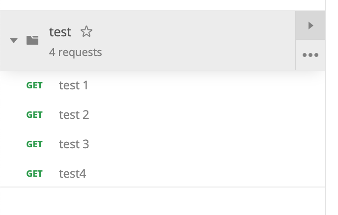The width and height of the screenshot is (338, 215).
Task: Click the folder icon of test collection
Action: pyautogui.click(x=32, y=40)
